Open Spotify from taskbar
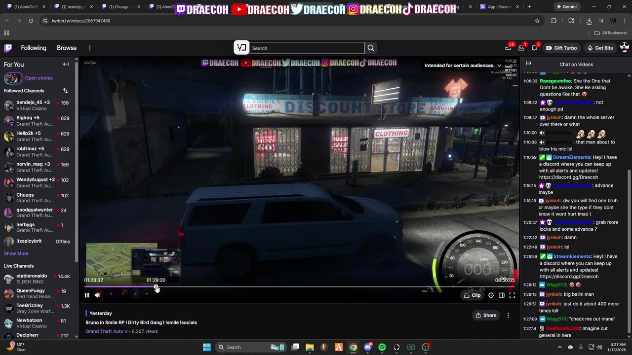Screen dimensions: 632x355 [x=382, y=347]
